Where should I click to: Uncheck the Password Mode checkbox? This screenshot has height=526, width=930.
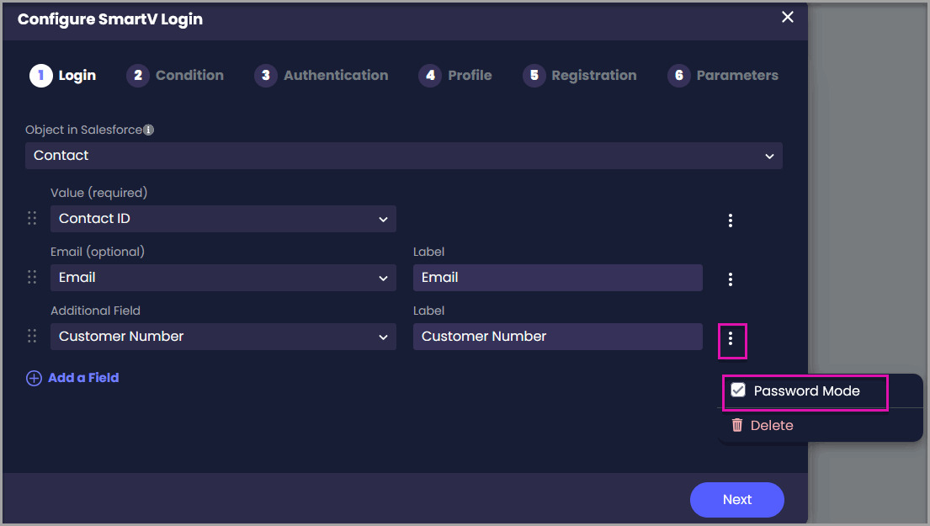point(738,391)
